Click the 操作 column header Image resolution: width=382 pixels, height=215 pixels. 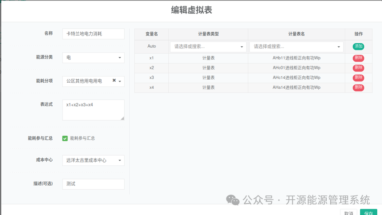[x=359, y=34]
